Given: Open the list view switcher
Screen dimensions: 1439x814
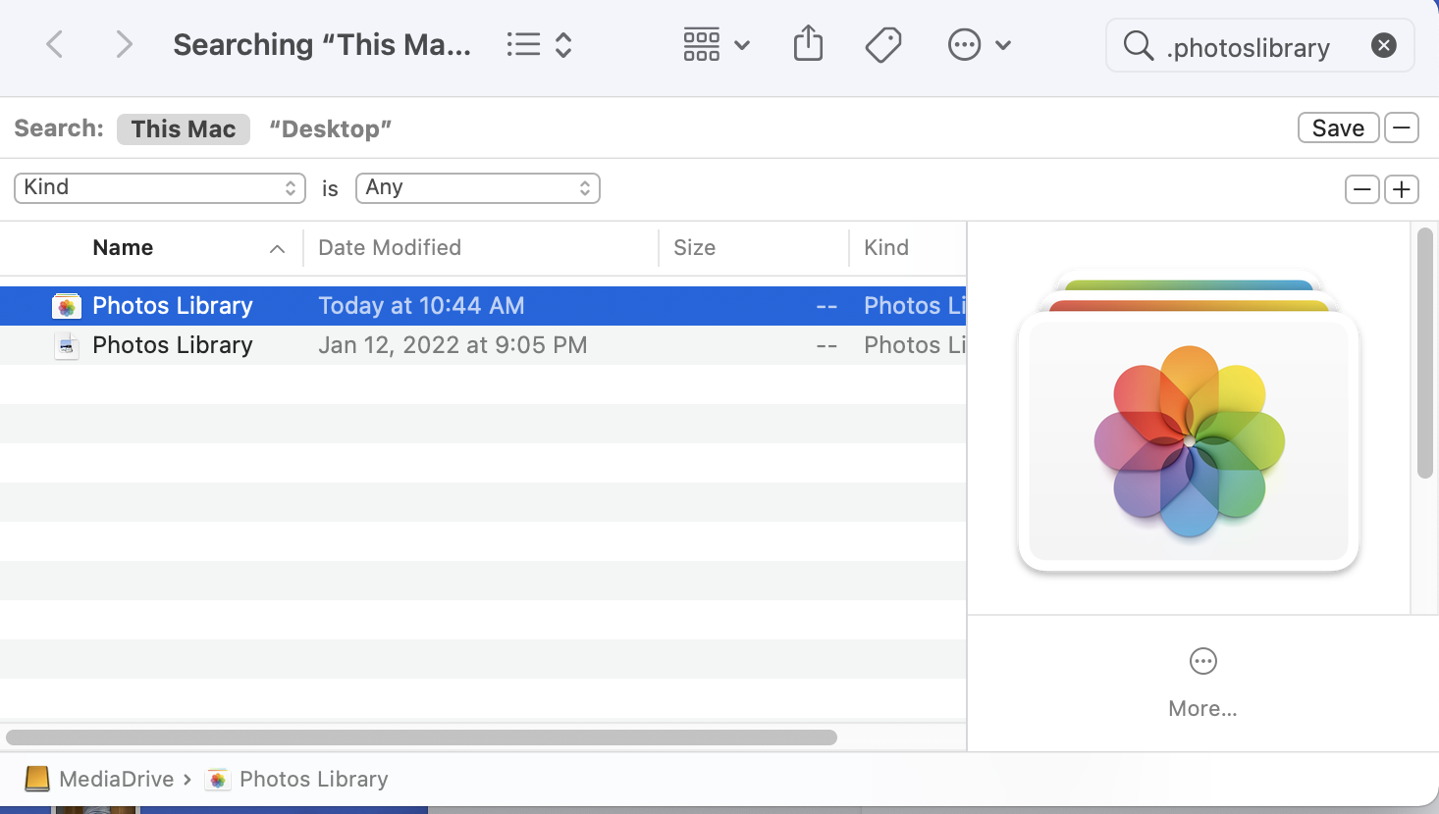Looking at the screenshot, I should [539, 44].
